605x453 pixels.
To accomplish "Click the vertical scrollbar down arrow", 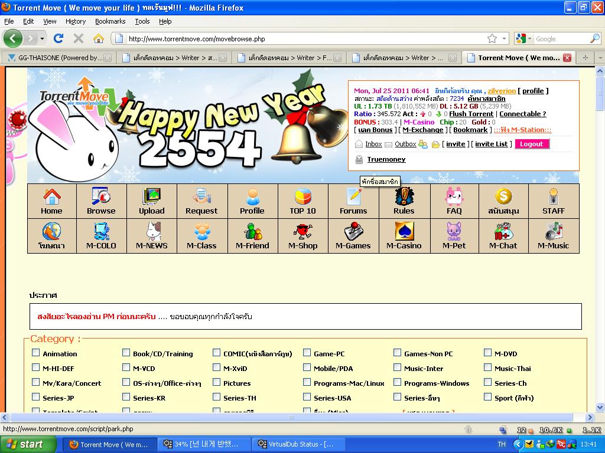I will 600,407.
